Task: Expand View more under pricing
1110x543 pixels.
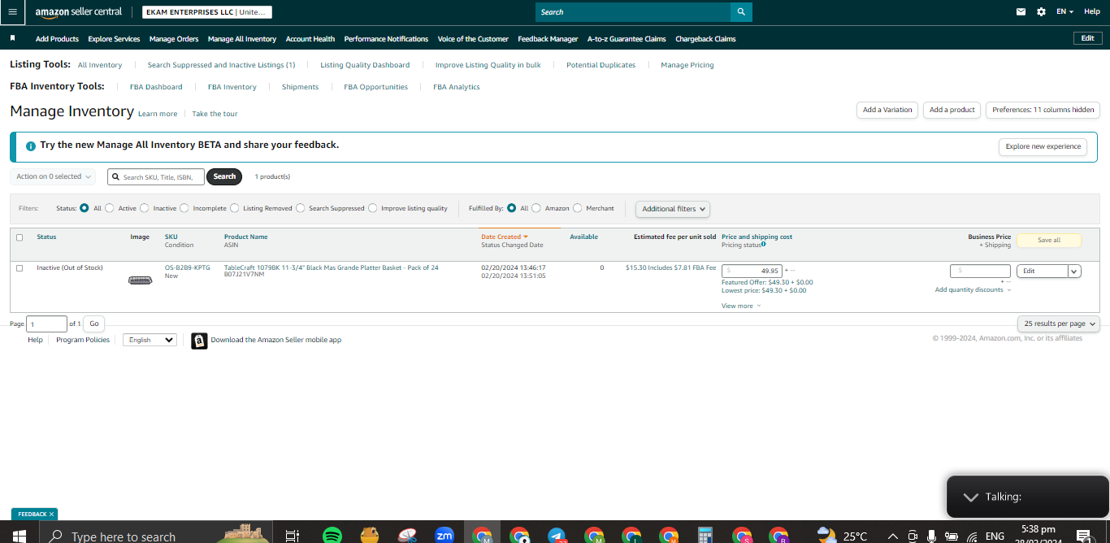Action: pyautogui.click(x=741, y=306)
